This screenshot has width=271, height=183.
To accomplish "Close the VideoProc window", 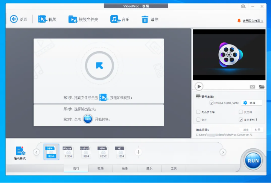I will 262,6.
